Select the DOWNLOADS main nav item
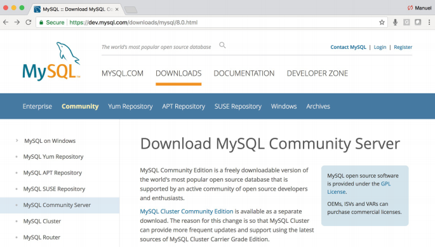This screenshot has width=435, height=247. (178, 73)
